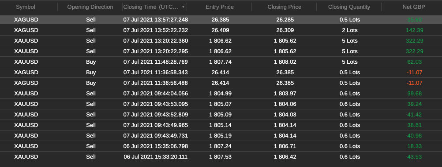The height and width of the screenshot is (167, 442).
Task: Select the XAUUSD trade closed at 13:20:22.380
Action: point(221,41)
